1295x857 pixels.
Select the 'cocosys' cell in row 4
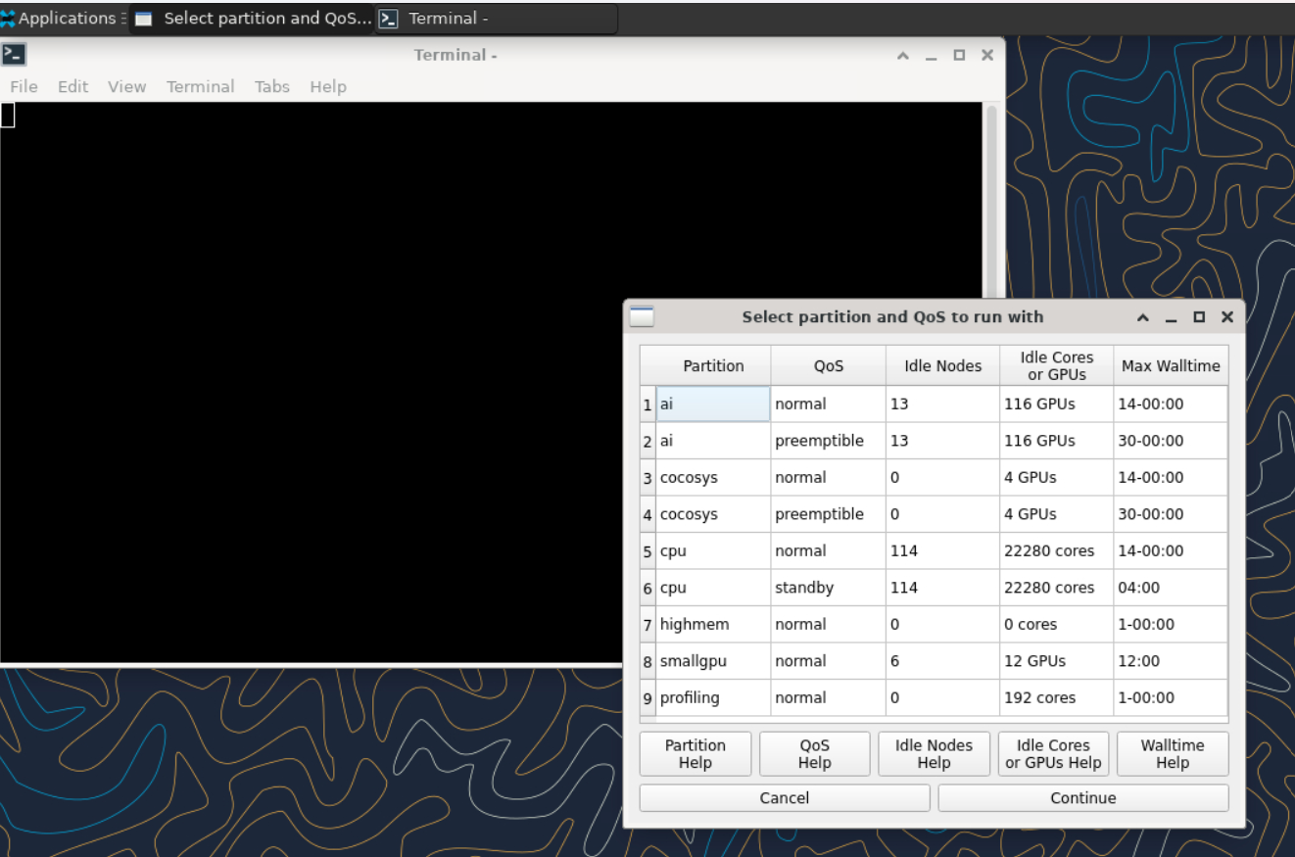click(x=713, y=514)
